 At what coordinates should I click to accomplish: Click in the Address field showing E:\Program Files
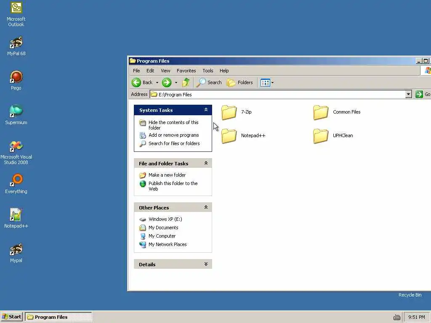click(278, 94)
